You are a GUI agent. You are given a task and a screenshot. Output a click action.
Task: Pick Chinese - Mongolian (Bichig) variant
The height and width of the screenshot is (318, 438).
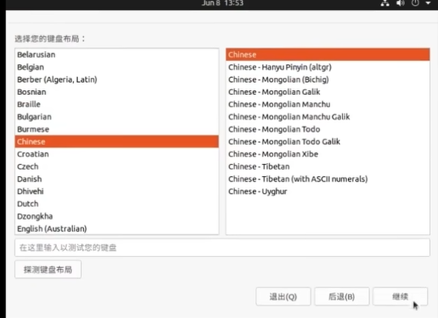[x=327, y=79]
